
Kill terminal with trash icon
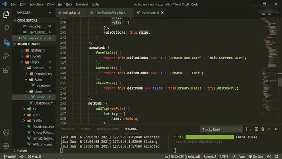[x=263, y=129]
